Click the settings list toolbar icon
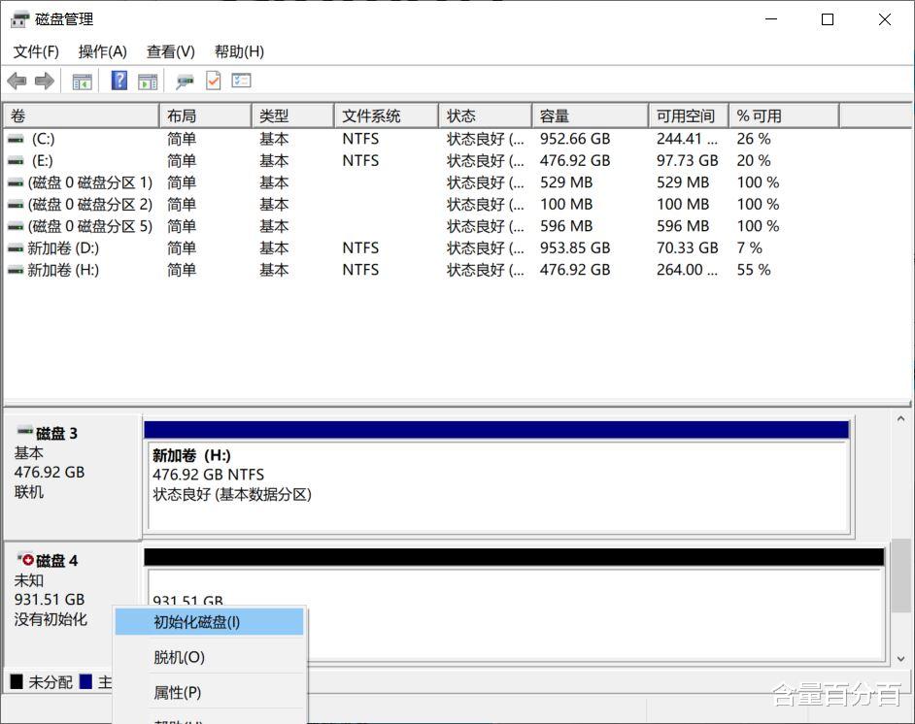 coord(241,81)
